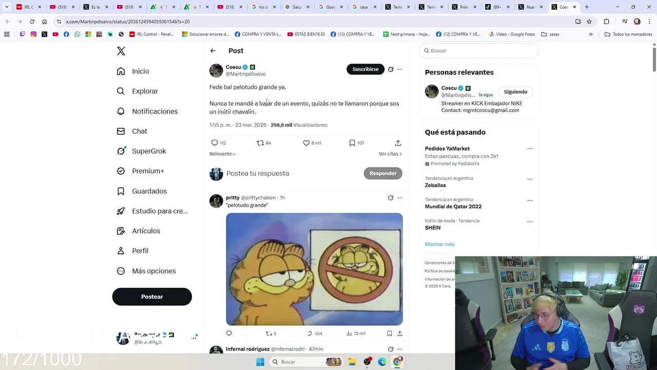Open the IRL Control - Panel bookmark
The width and height of the screenshot is (657, 370).
click(151, 34)
